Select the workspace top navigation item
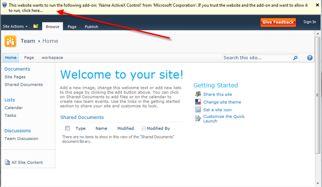The height and width of the screenshot is (187, 322). 52,57
